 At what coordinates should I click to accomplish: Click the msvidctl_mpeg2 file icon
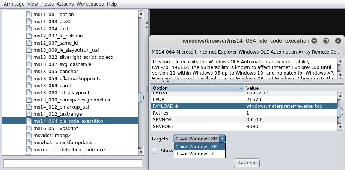click(29, 135)
